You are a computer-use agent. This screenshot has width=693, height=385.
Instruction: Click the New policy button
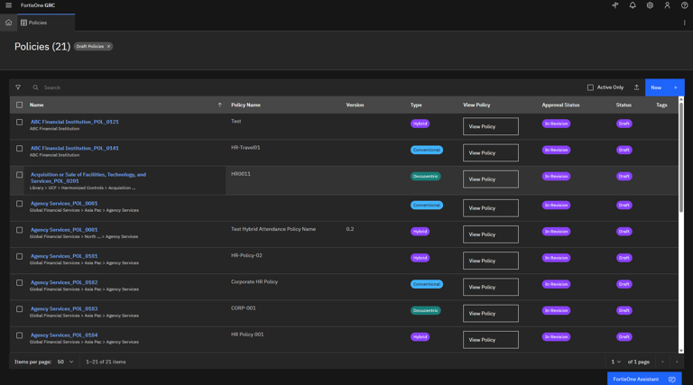click(x=664, y=87)
